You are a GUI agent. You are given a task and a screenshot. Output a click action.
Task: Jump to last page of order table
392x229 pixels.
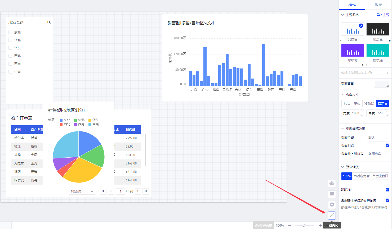click(145, 191)
